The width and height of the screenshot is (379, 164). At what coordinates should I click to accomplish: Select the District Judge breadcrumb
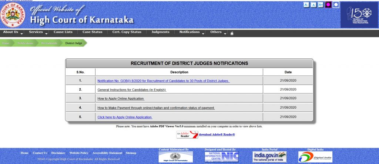tap(74, 43)
